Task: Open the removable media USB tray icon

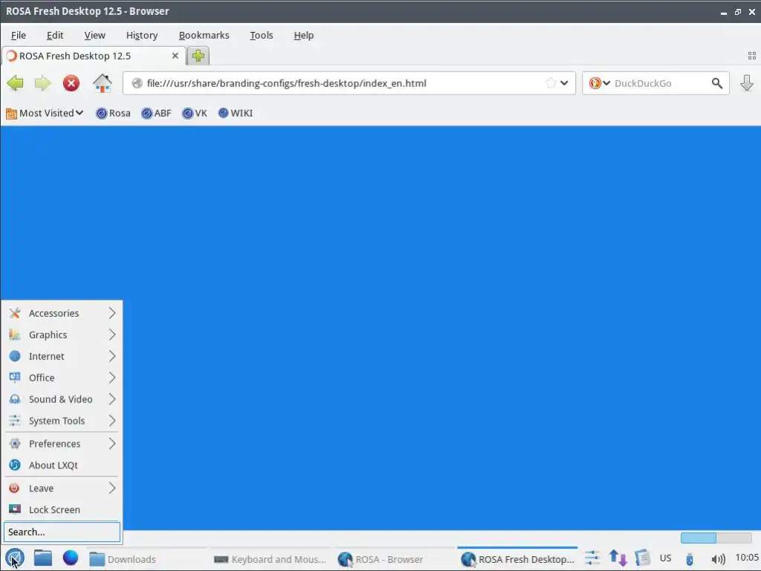Action: [690, 559]
